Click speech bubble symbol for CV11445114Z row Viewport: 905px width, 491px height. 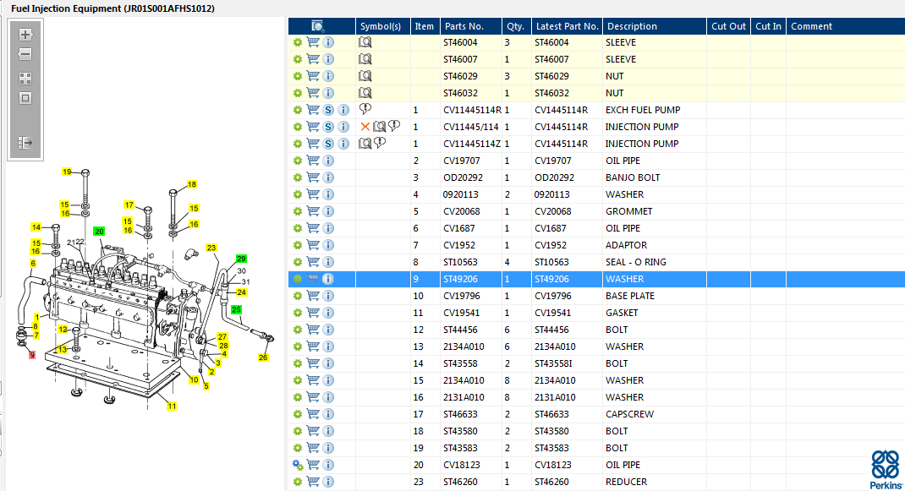380,144
